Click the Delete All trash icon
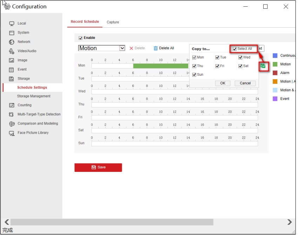The width and height of the screenshot is (298, 235). click(x=156, y=48)
